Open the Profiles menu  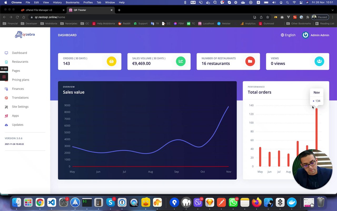tap(88, 2)
